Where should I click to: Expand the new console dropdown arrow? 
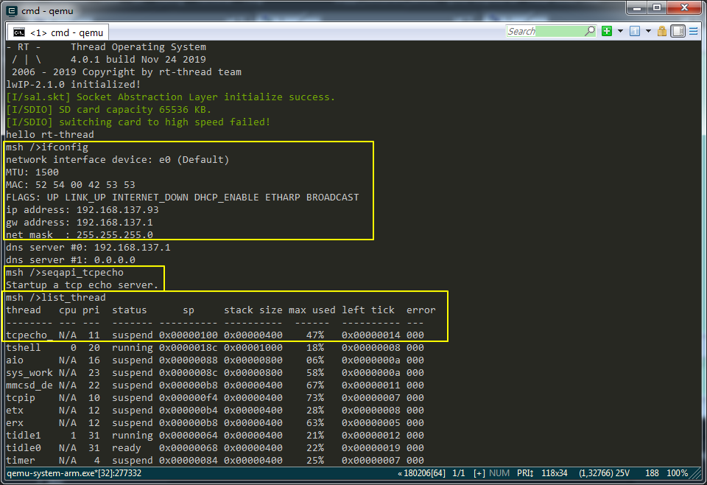click(620, 31)
